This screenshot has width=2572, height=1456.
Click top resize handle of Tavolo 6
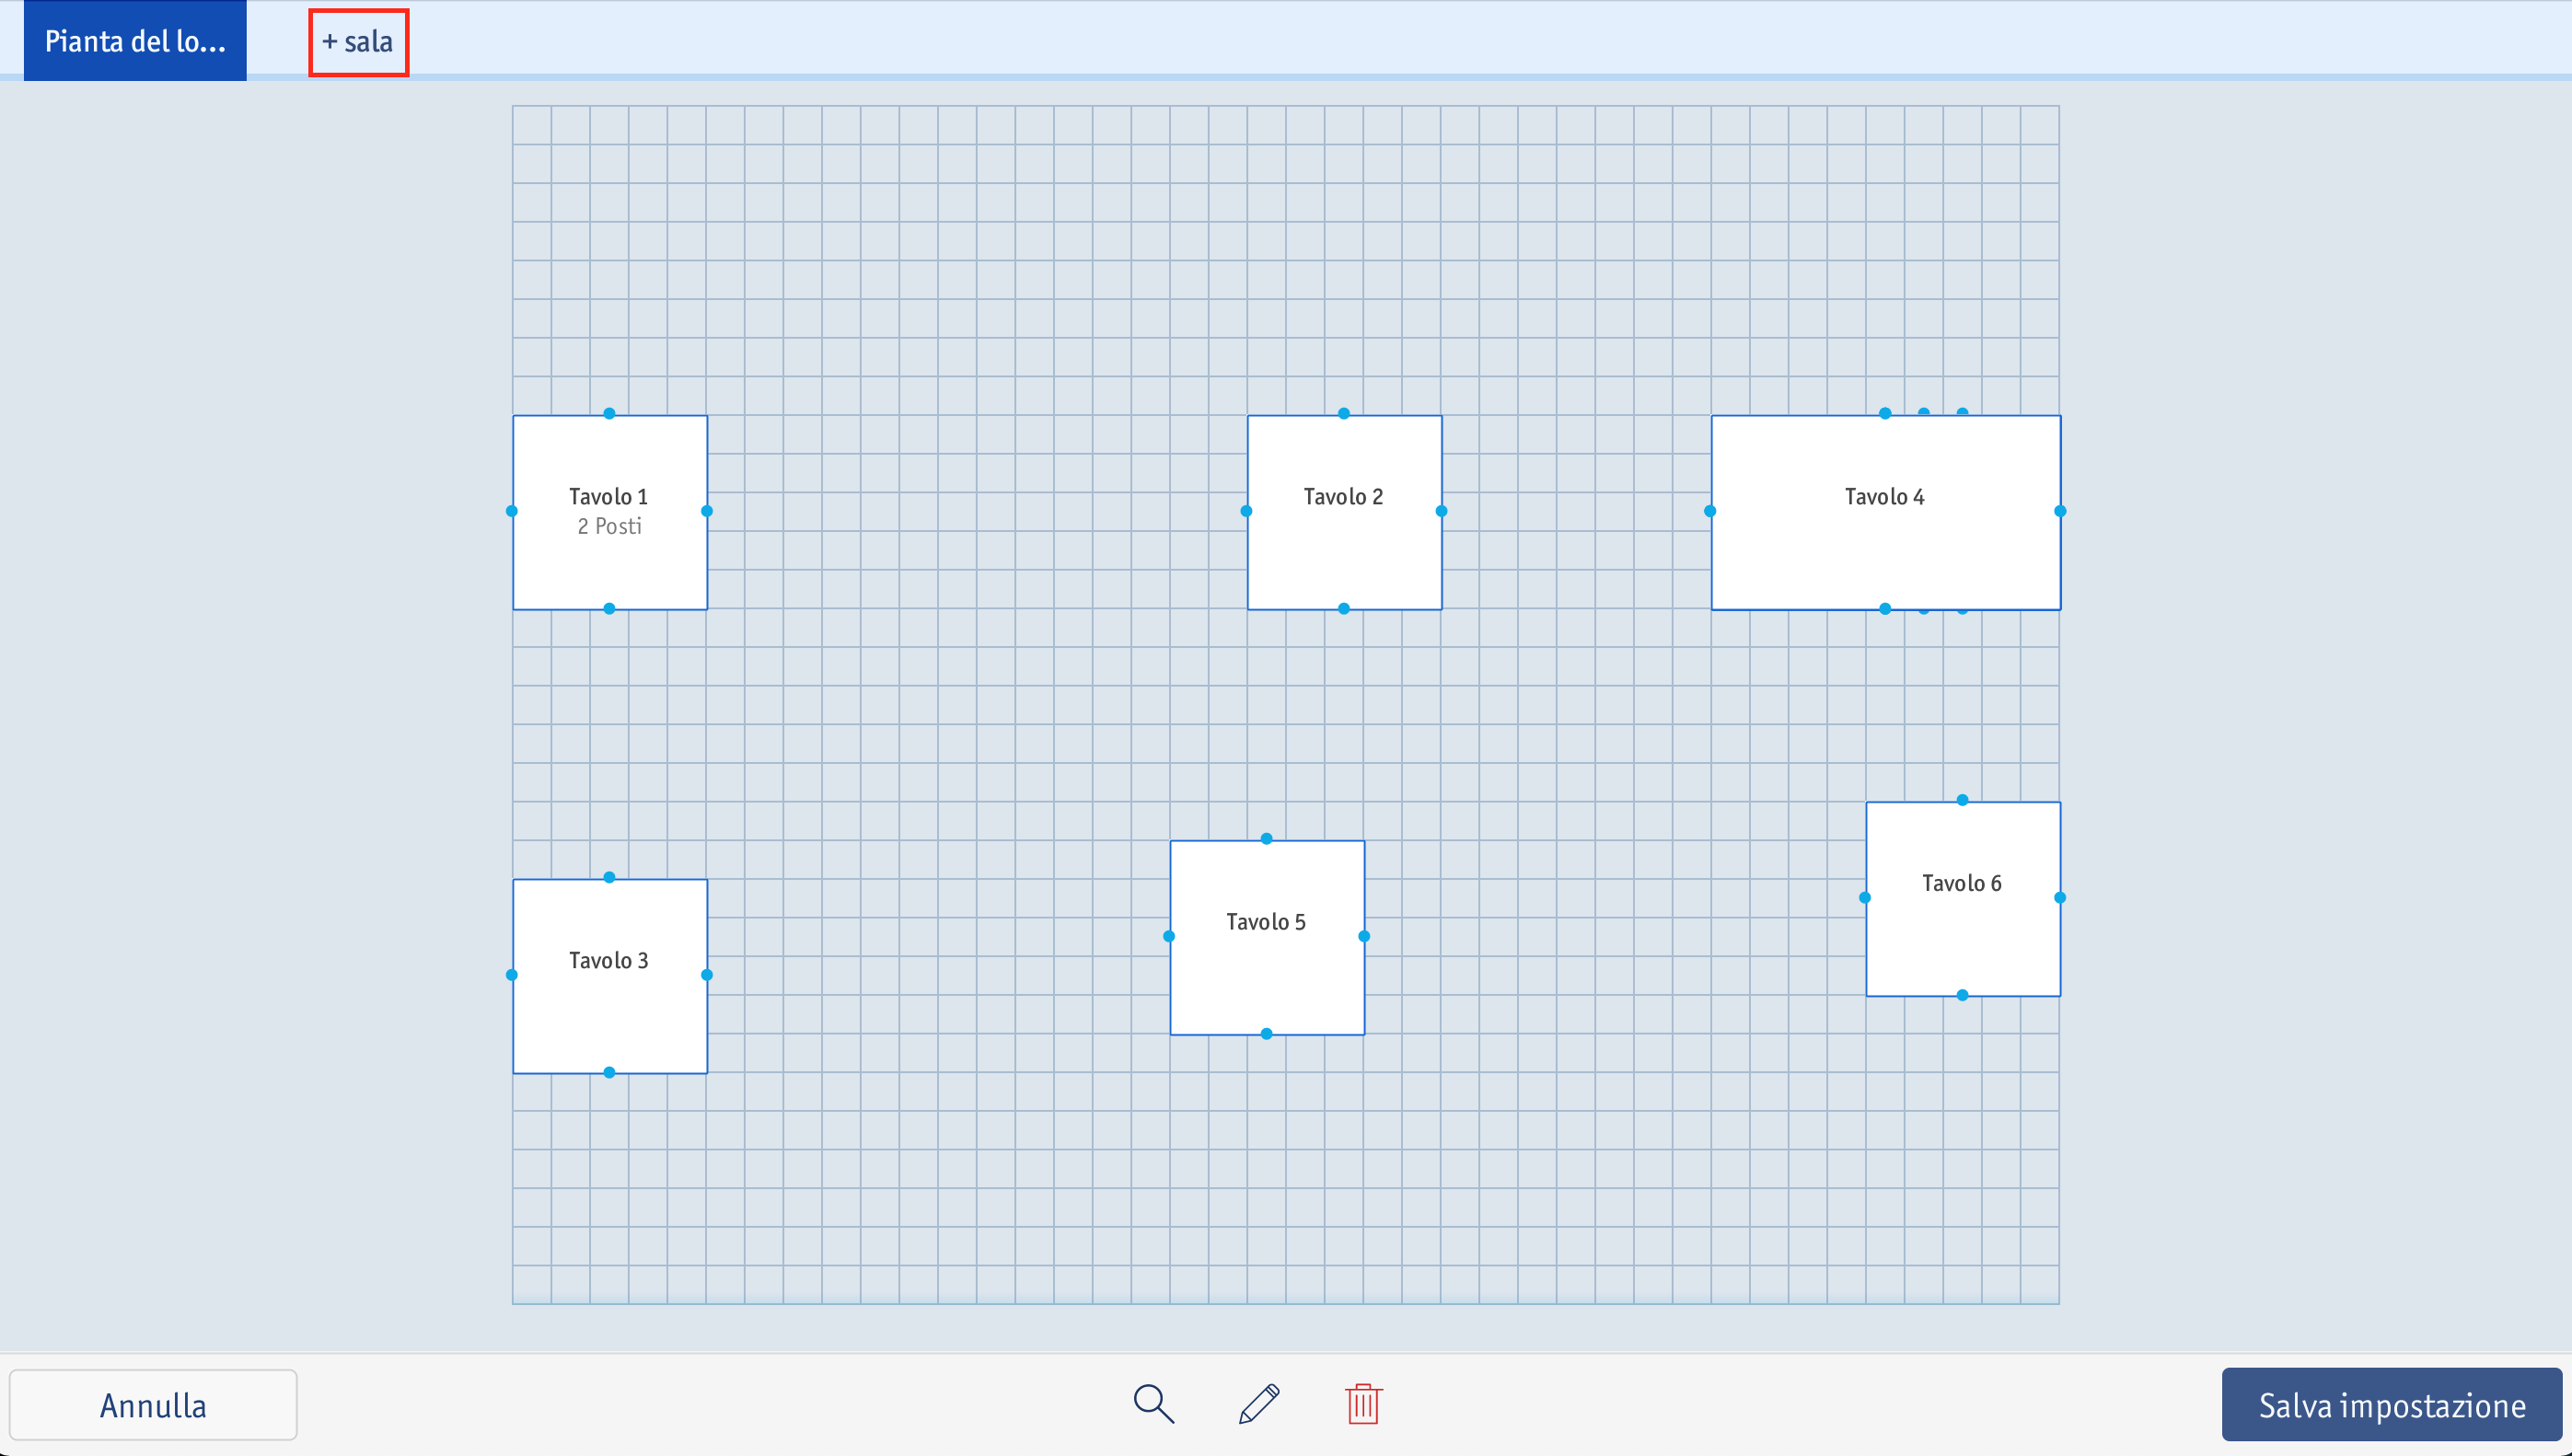pos(1963,800)
